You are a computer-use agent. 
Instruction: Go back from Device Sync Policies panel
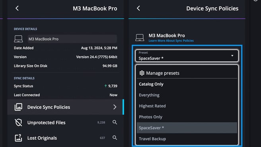click(x=138, y=8)
